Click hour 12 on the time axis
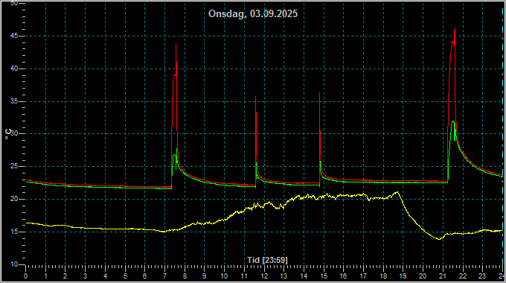 tap(264, 276)
